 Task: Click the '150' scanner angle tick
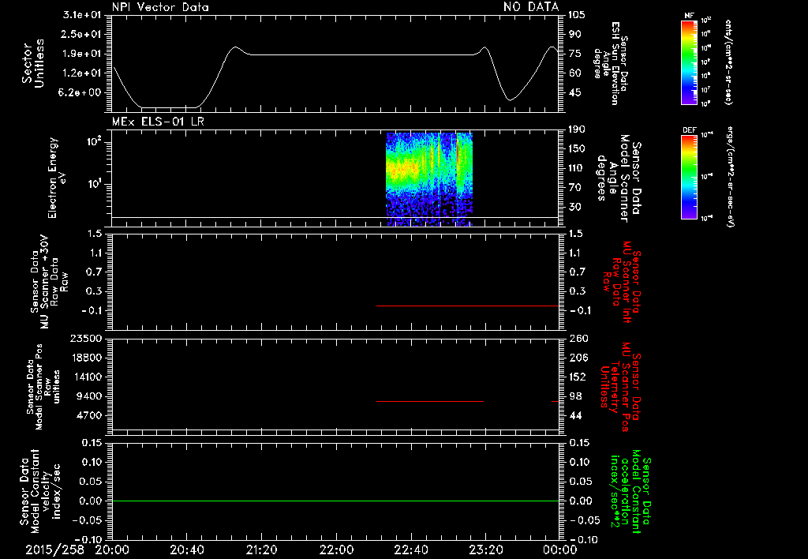click(x=577, y=148)
